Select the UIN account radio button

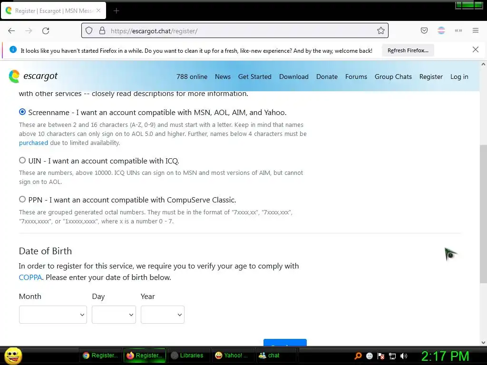pos(22,160)
